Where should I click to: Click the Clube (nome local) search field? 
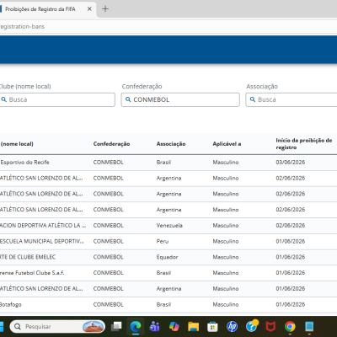(57, 99)
